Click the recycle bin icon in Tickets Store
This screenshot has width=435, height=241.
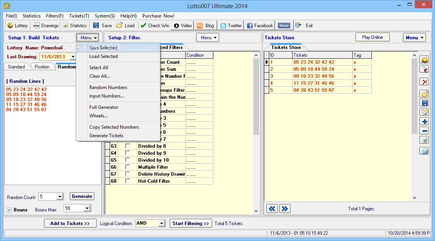pos(424,140)
